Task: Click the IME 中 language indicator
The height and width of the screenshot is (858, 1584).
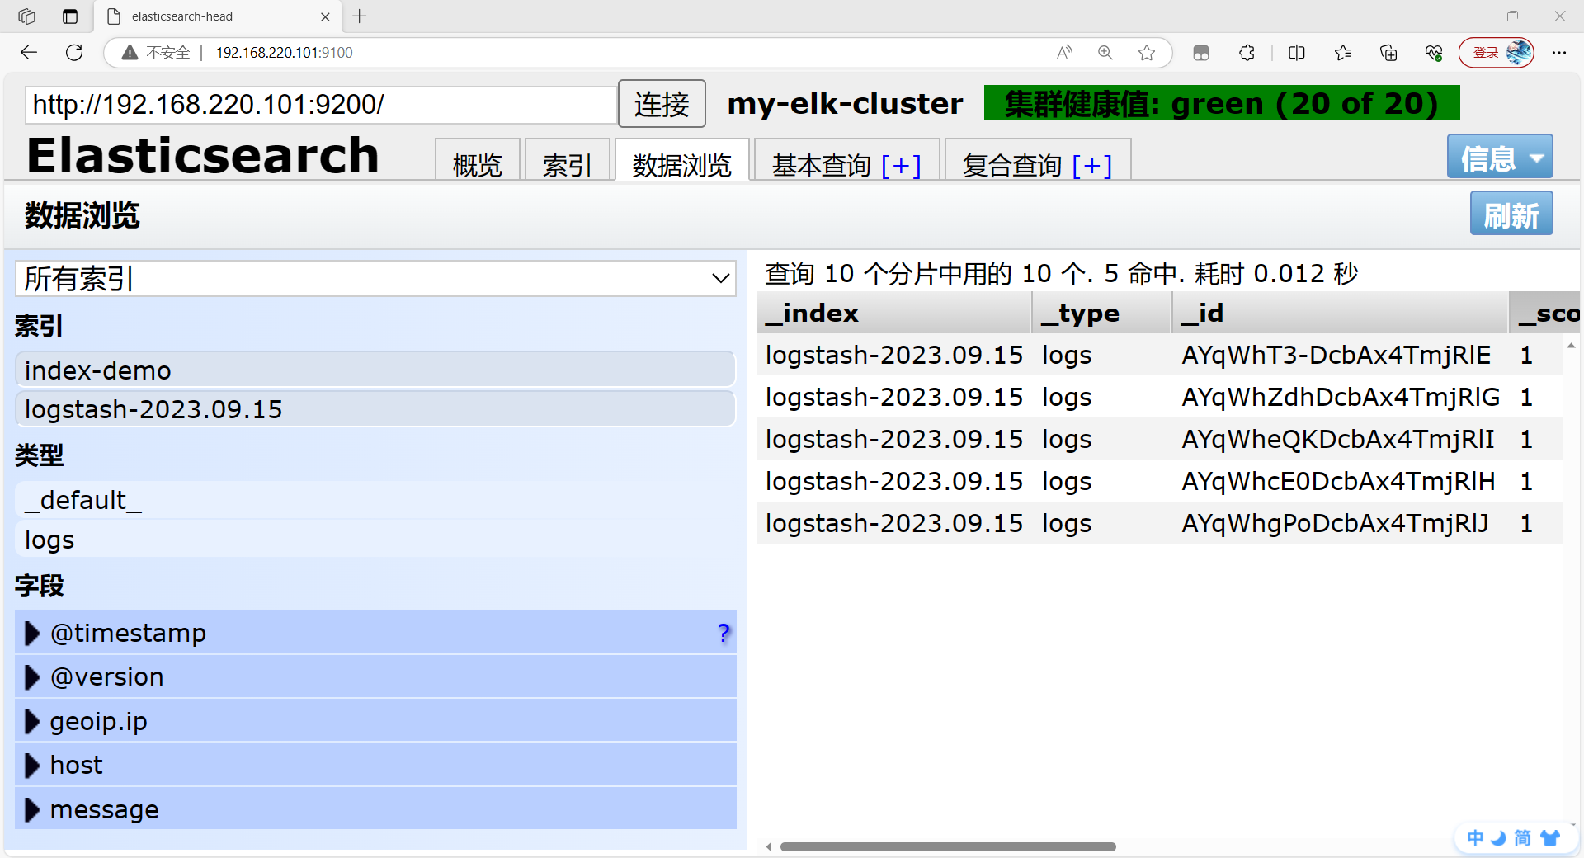Action: (x=1476, y=838)
